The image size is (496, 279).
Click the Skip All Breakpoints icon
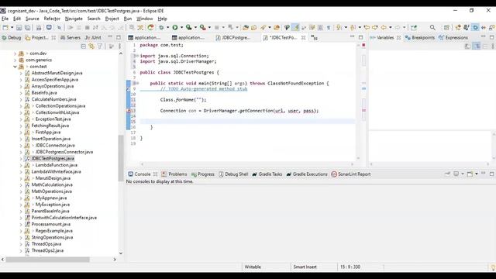(59, 28)
